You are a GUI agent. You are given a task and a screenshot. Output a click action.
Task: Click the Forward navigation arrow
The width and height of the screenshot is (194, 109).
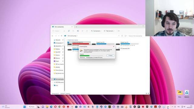pyautogui.click(x=56, y=36)
